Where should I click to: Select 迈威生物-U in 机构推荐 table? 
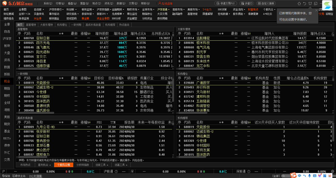(205, 131)
